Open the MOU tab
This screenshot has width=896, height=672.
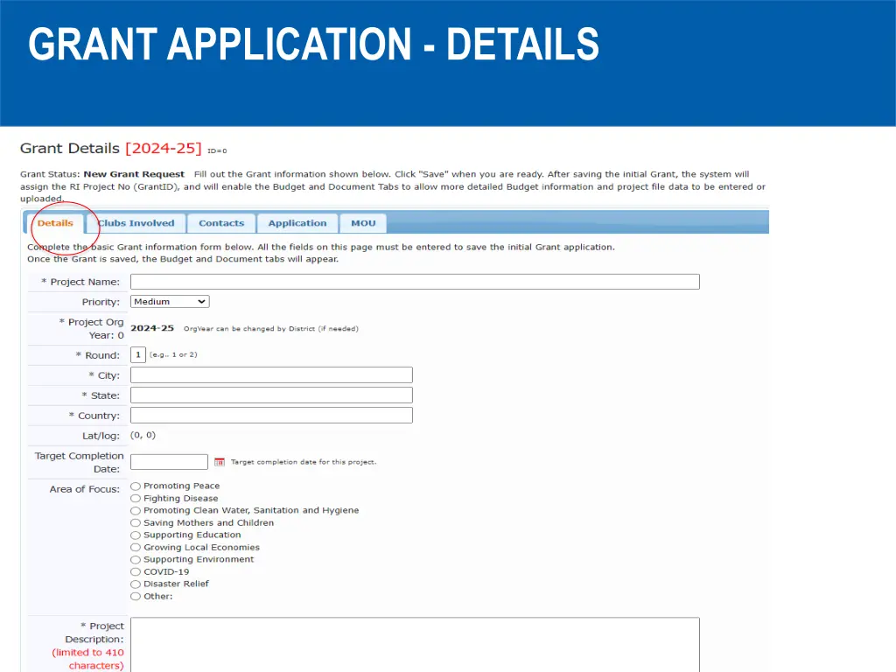(363, 223)
